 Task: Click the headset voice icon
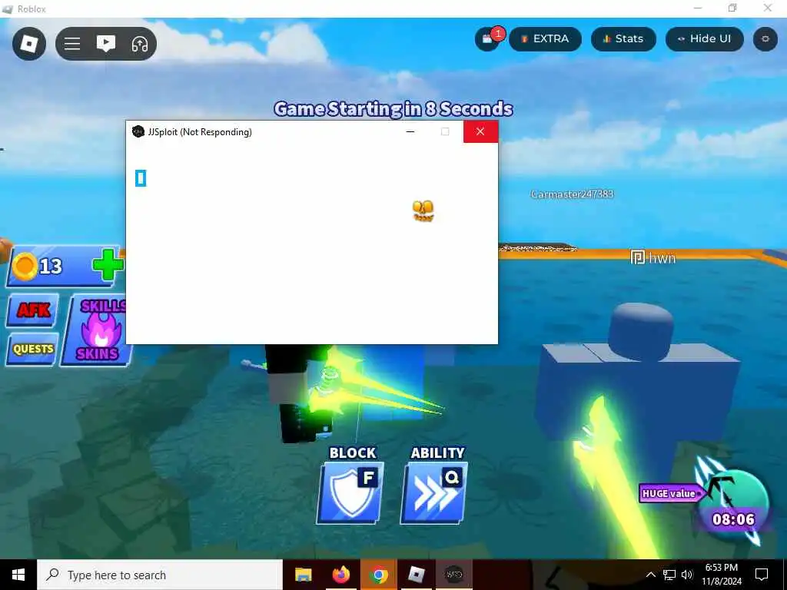click(140, 44)
